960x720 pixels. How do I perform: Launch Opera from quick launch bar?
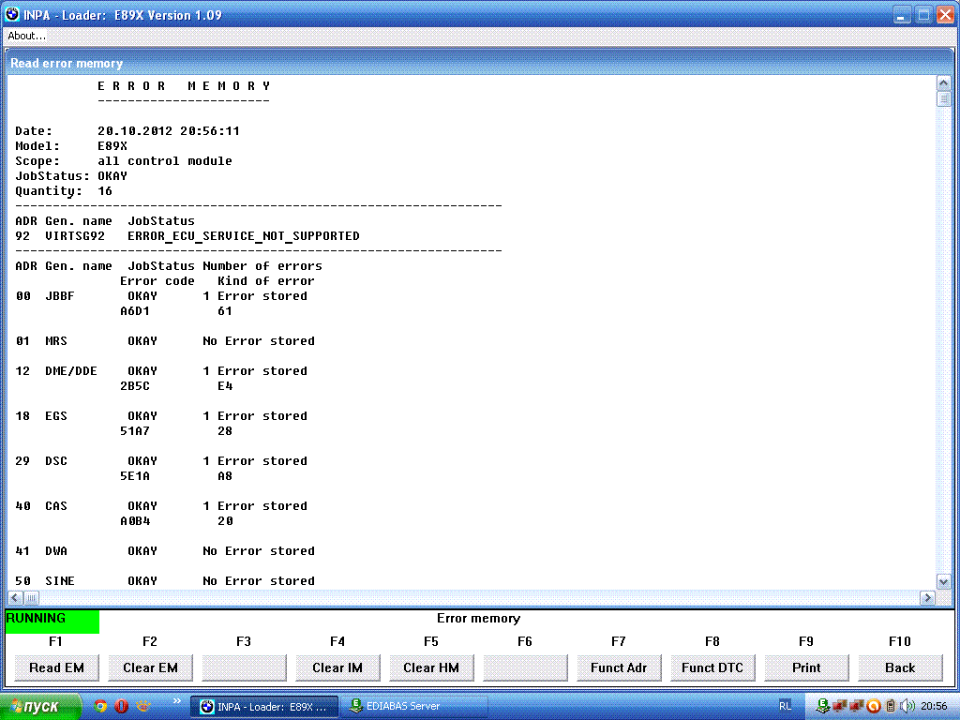(x=121, y=706)
